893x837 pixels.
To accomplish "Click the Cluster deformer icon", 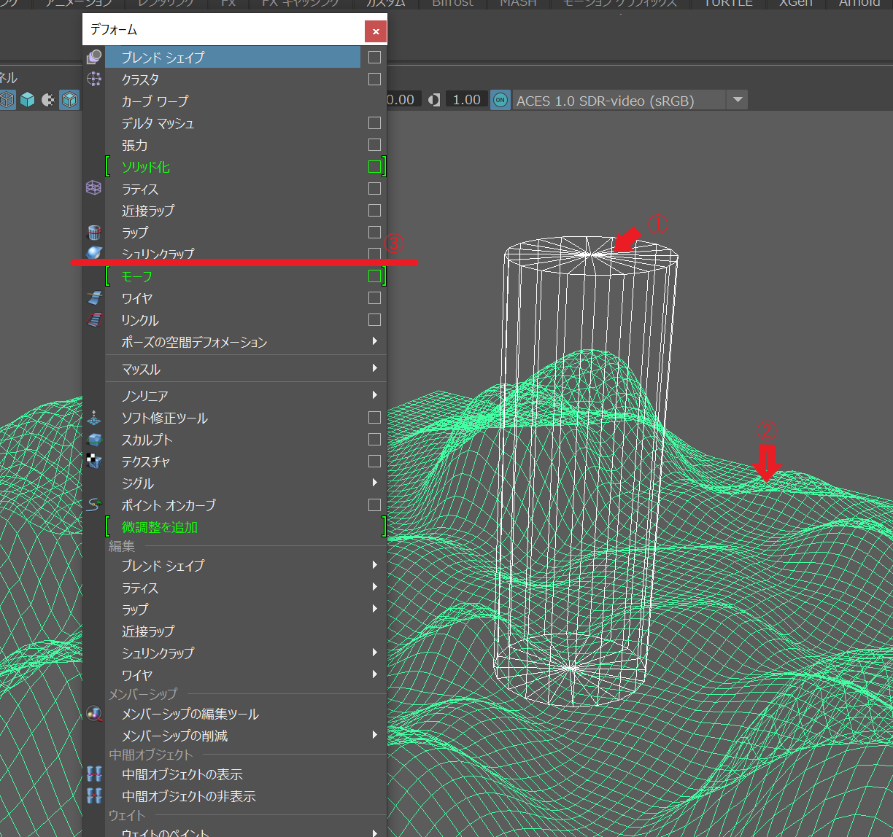I will tap(93, 79).
